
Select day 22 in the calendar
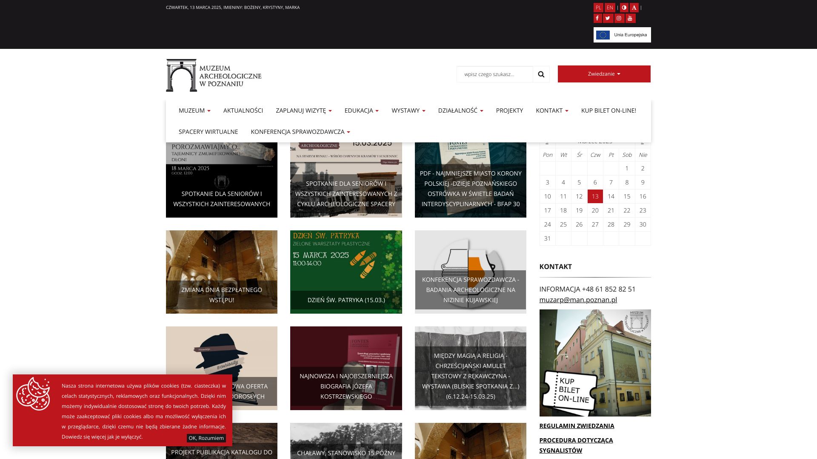coord(627,210)
